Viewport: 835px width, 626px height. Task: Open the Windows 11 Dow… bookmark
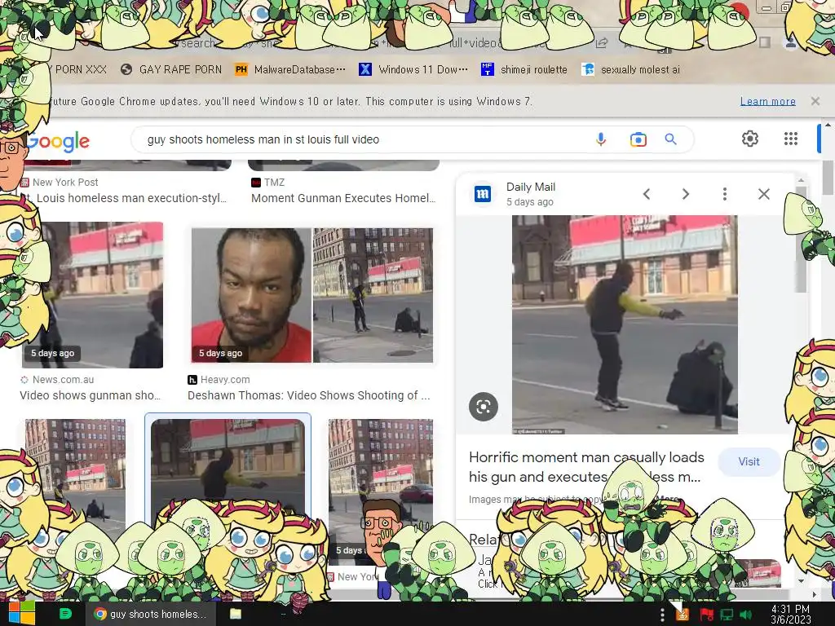click(x=413, y=69)
